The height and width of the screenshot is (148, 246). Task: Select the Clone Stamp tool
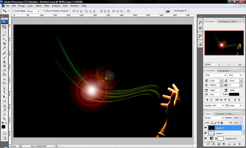(x=4, y=62)
